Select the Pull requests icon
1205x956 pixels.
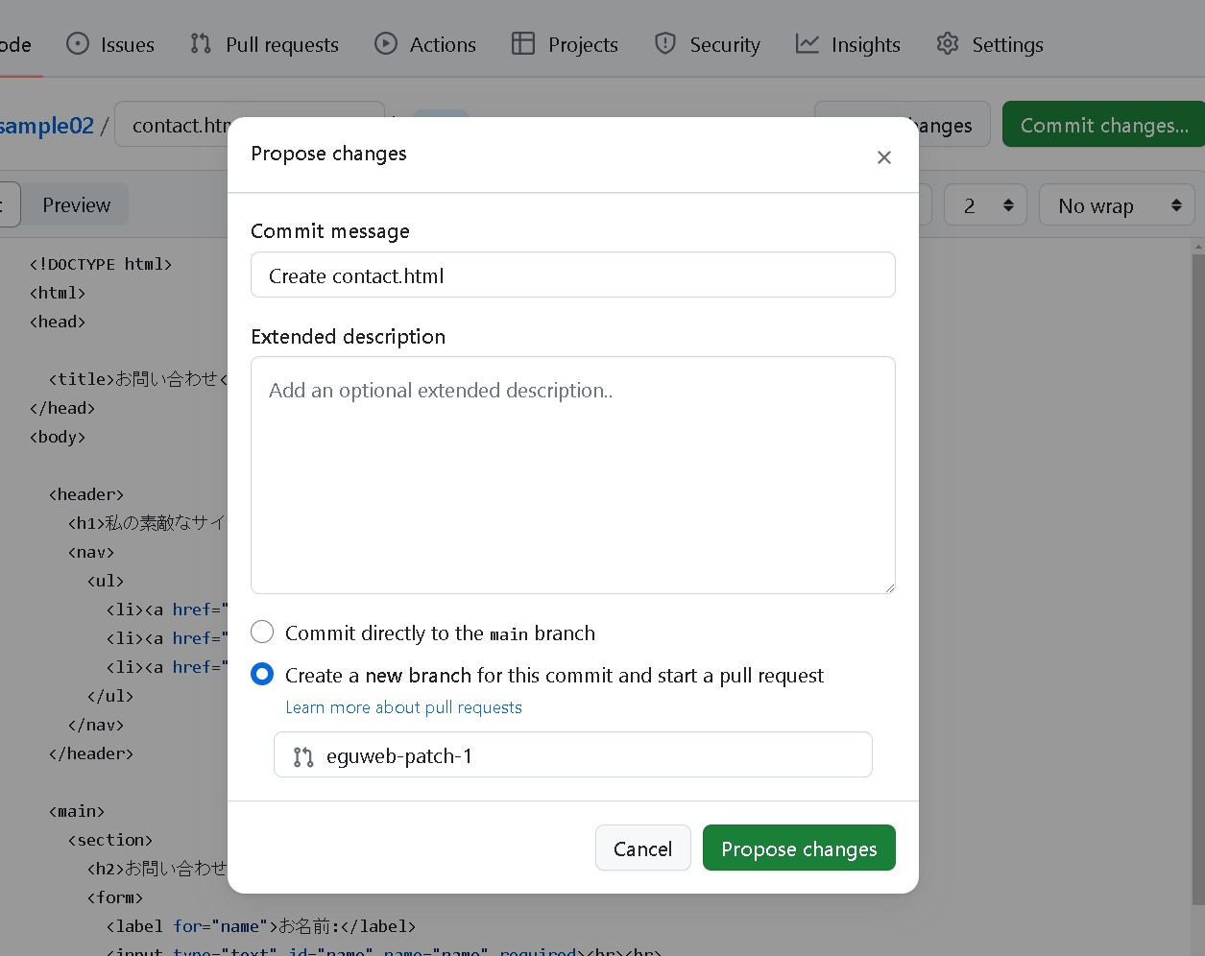[199, 43]
